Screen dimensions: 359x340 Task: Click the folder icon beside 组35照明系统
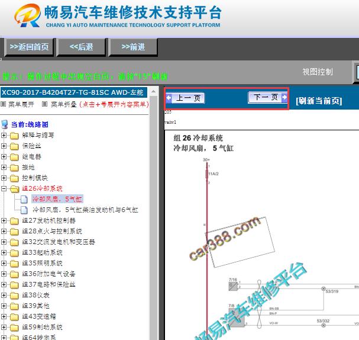14,264
